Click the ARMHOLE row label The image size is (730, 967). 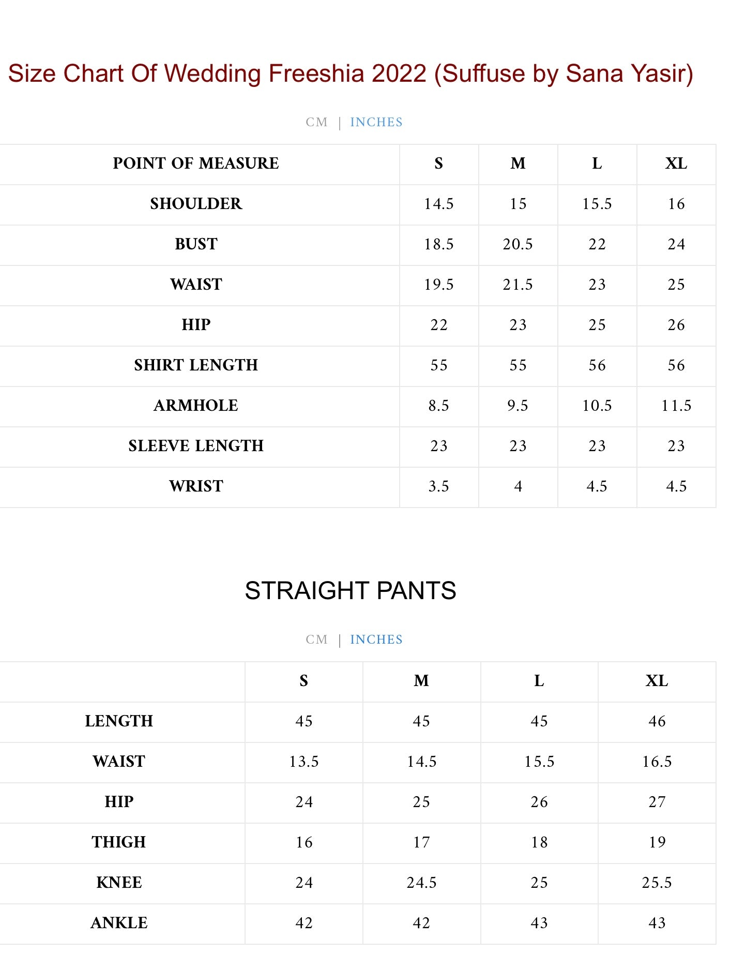tap(196, 406)
